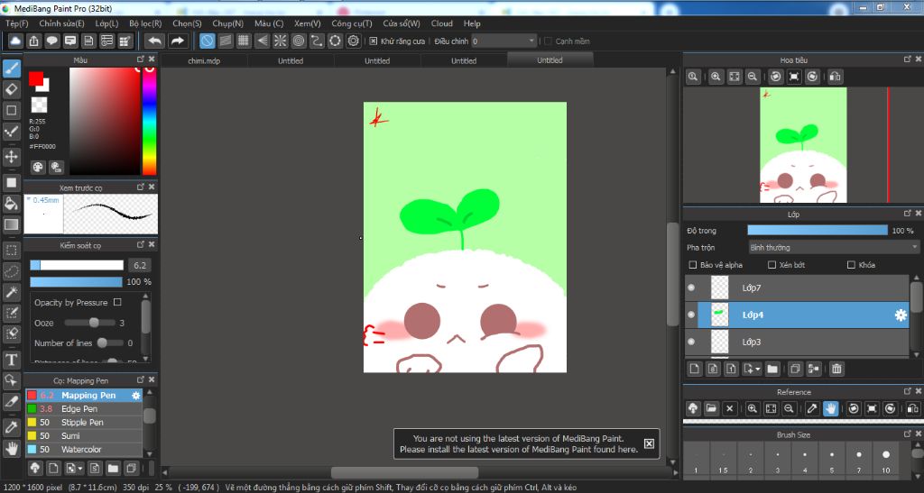Click the Navigator preview thumbnail
The image size is (924, 493).
803,145
